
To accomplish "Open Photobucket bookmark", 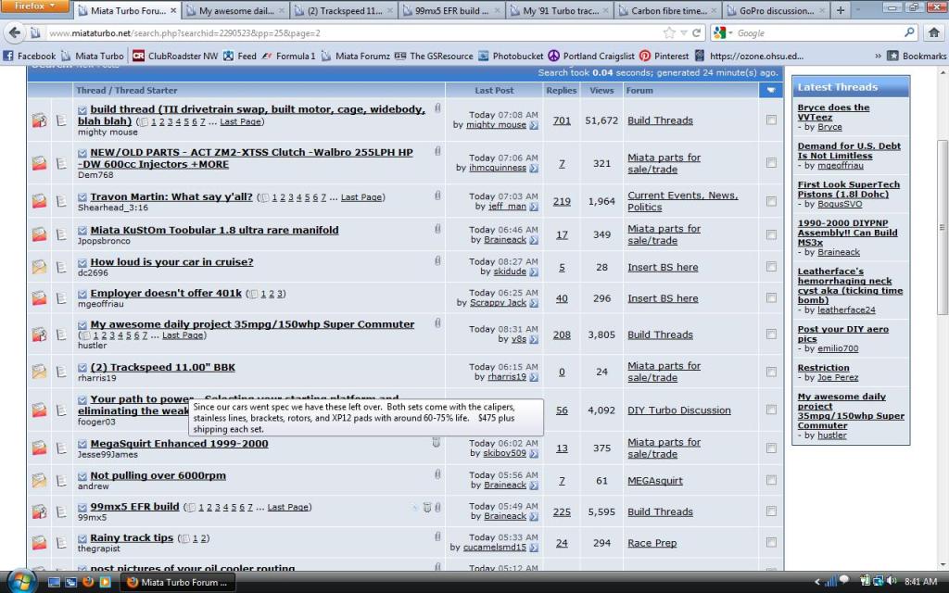I will (511, 56).
